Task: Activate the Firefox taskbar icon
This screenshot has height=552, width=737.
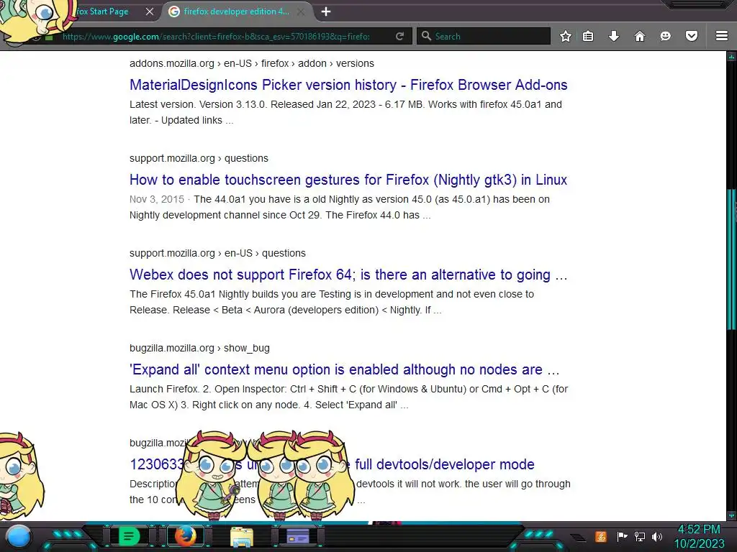Action: pos(186,536)
